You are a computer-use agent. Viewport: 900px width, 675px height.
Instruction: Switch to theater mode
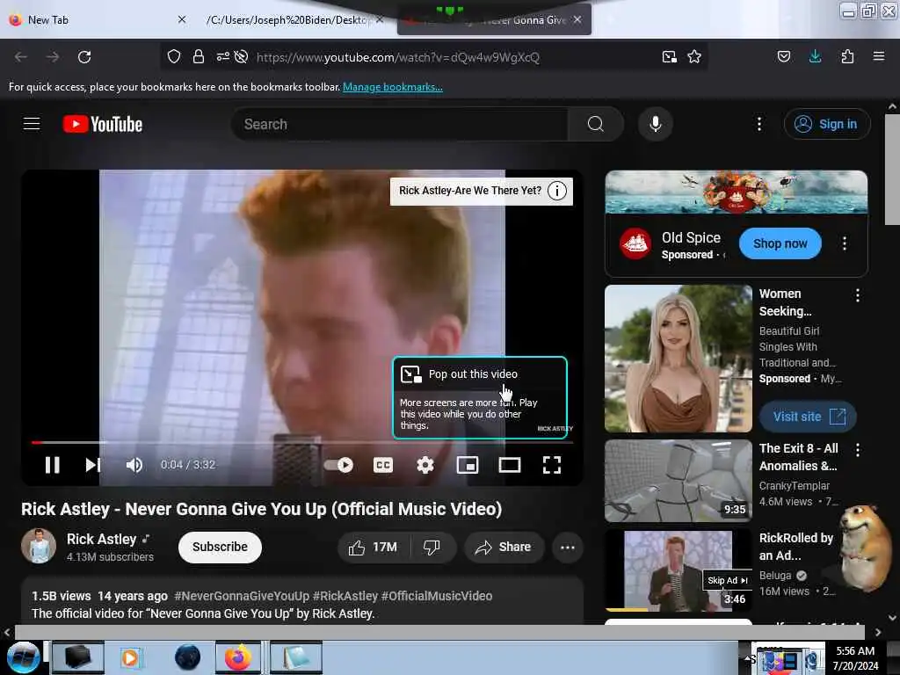click(x=510, y=465)
